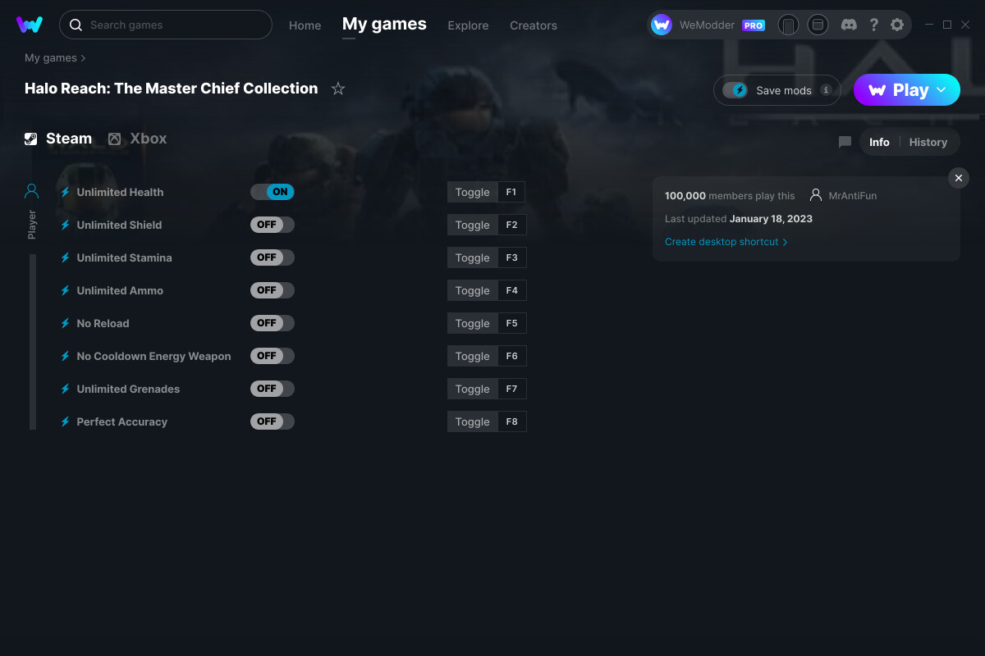This screenshot has height=656, width=985.
Task: Turn off Unlimited Health
Action: click(x=272, y=191)
